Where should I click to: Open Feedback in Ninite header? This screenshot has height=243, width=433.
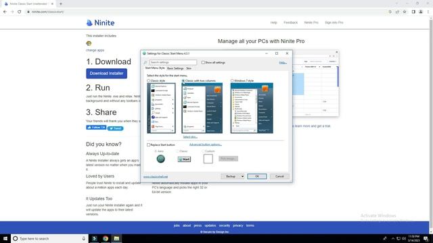coord(290,22)
